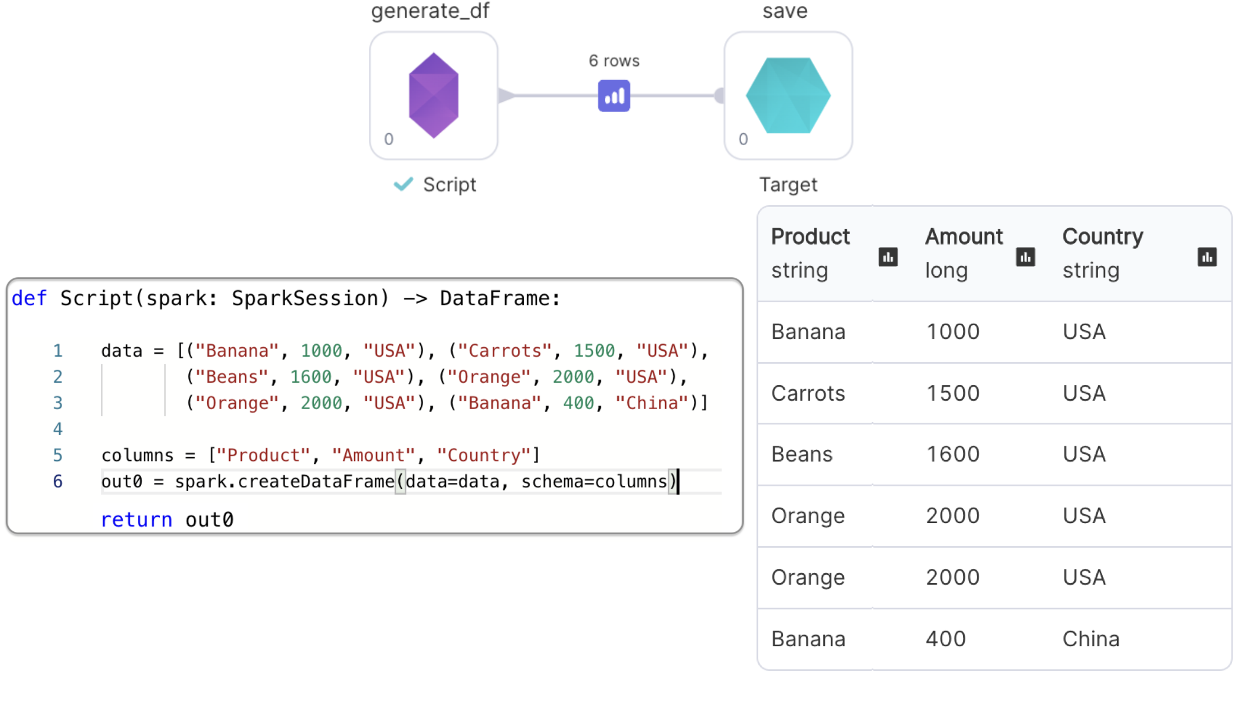Click line number 1 in code editor
This screenshot has width=1245, height=724.
pyautogui.click(x=57, y=351)
